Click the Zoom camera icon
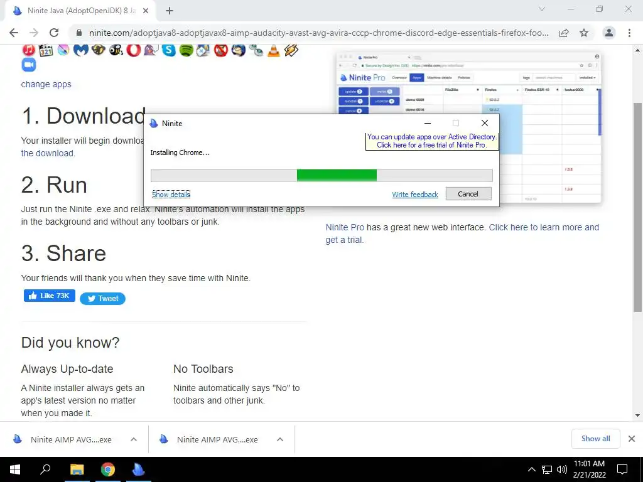The height and width of the screenshot is (482, 643). point(29,65)
